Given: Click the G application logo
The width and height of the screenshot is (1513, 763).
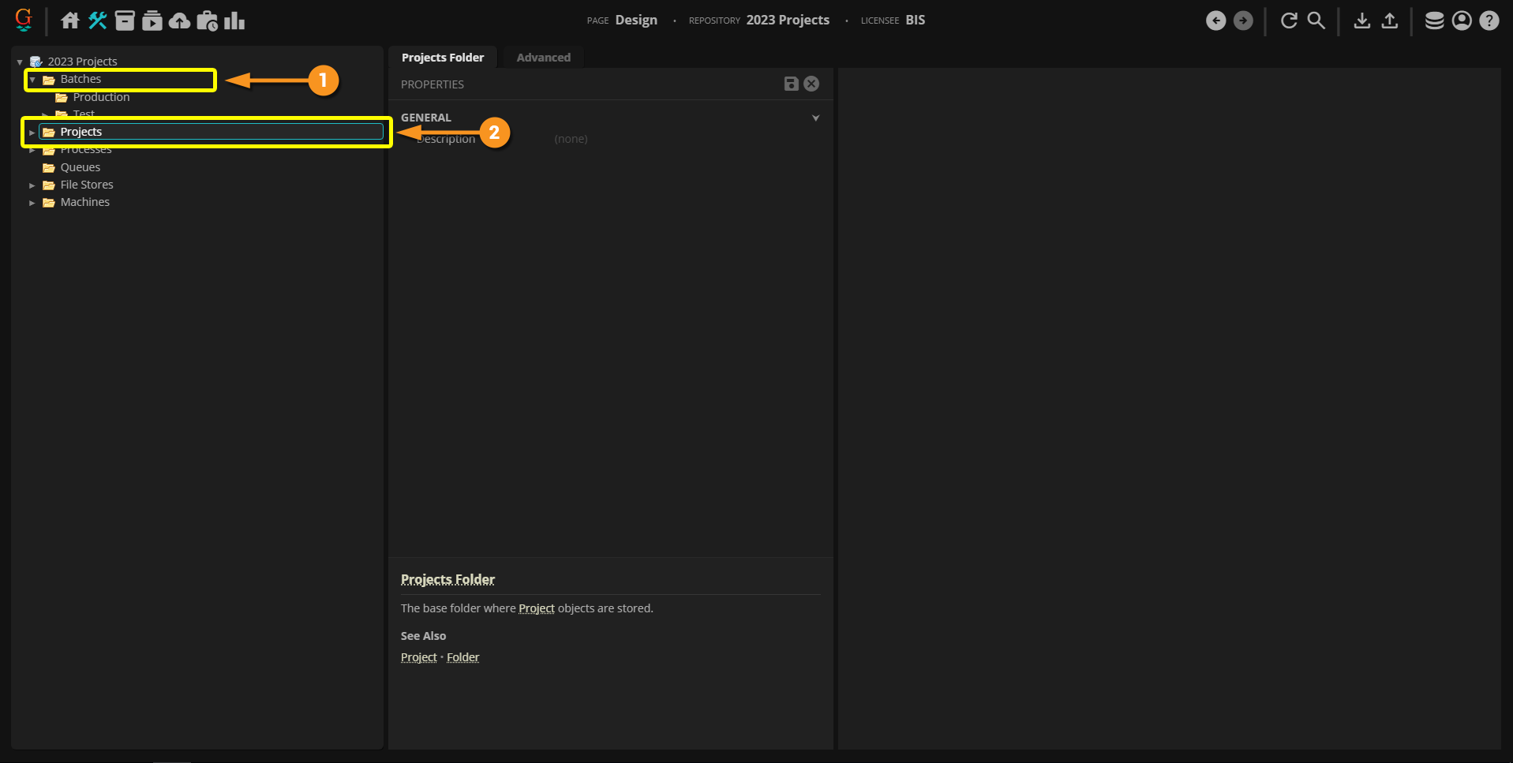Looking at the screenshot, I should point(24,20).
